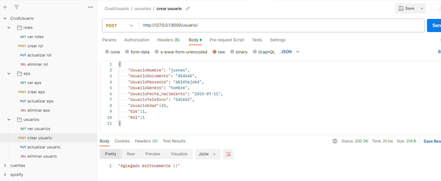
Task: Expand the cuentas collection
Action: coord(5,166)
